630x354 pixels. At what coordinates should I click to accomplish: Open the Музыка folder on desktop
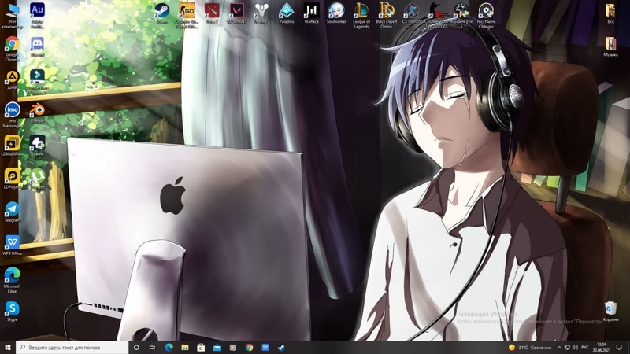coord(610,43)
